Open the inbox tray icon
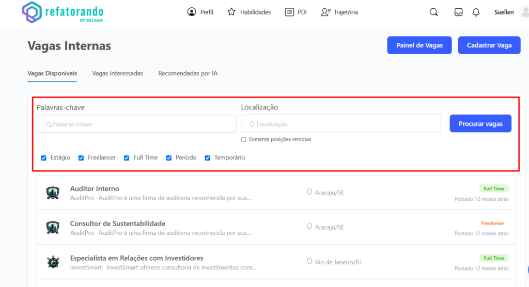 pos(458,12)
